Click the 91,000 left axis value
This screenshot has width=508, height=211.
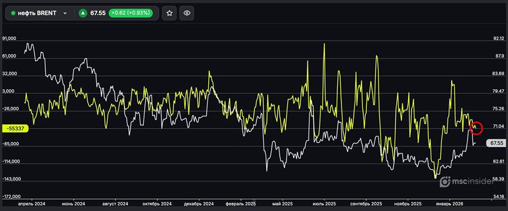[x=10, y=39]
